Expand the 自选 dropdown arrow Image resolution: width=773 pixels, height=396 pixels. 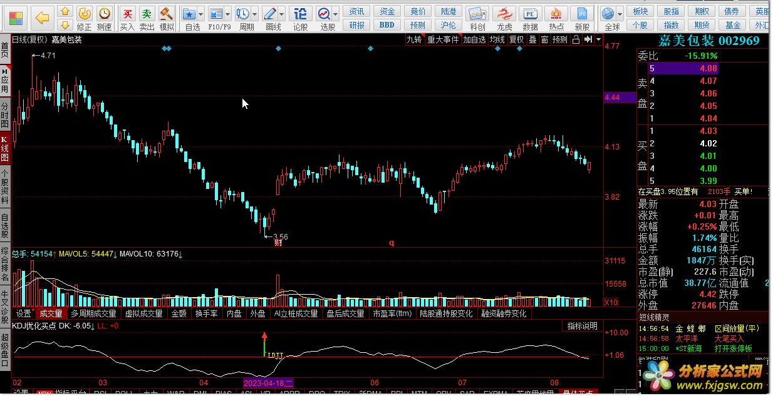202,13
